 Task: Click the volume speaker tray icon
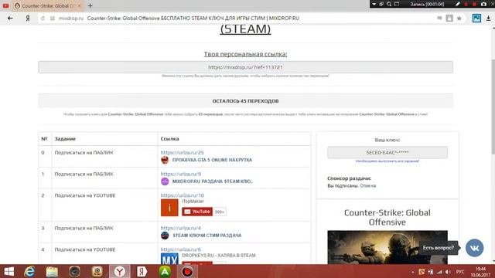(x=448, y=272)
